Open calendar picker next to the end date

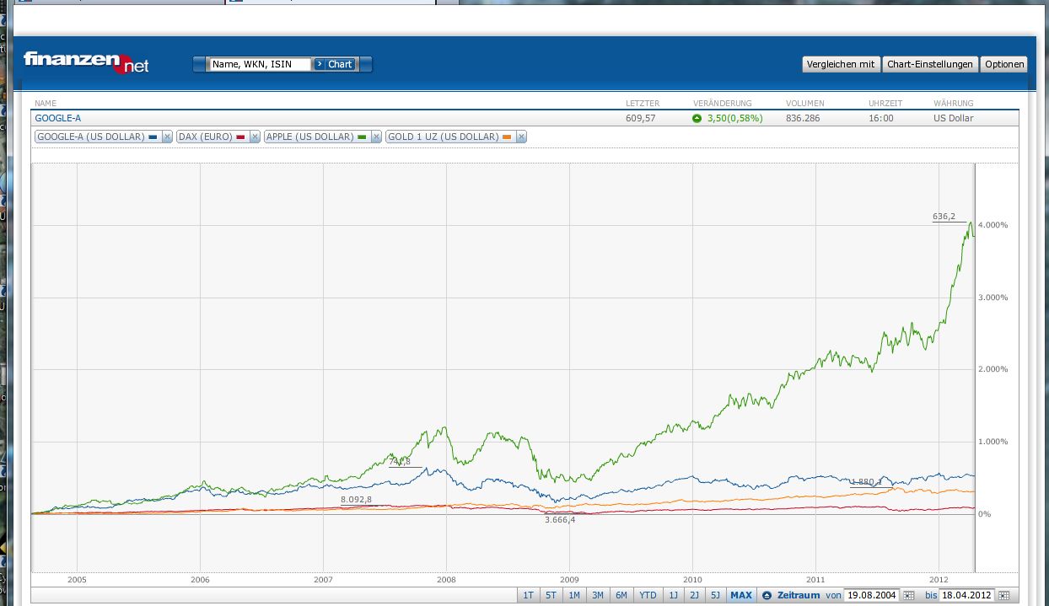[1003, 595]
